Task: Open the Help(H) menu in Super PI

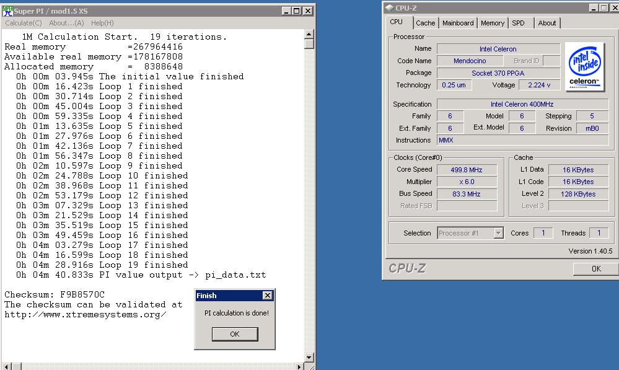Action: (102, 23)
